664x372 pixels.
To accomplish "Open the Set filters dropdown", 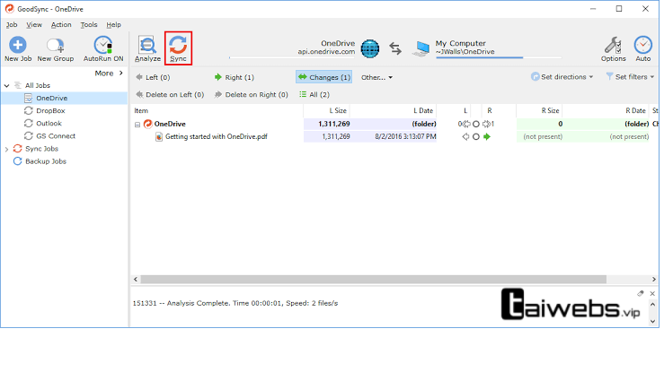I will click(x=630, y=77).
